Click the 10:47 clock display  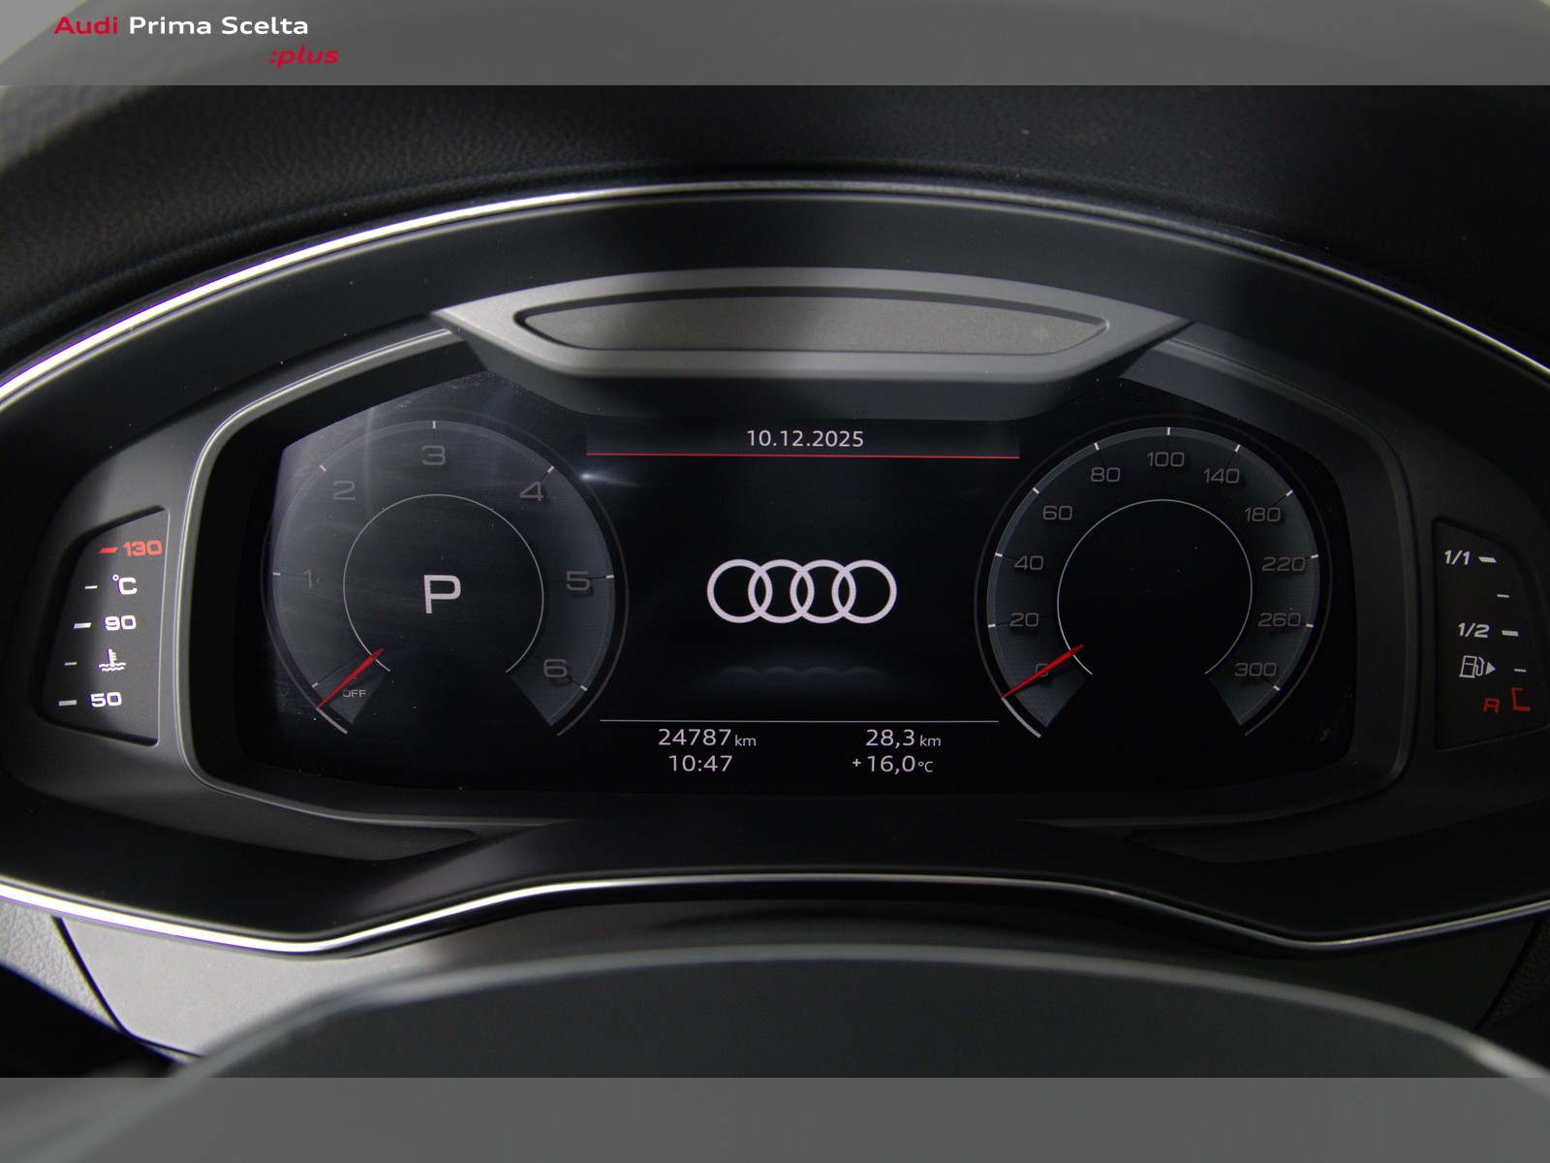point(700,764)
